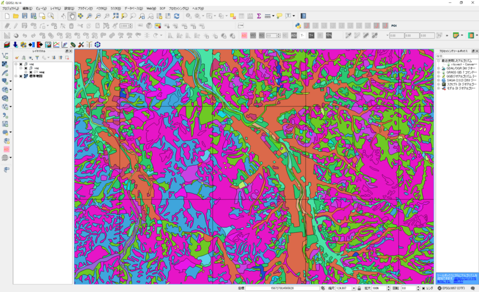This screenshot has width=479, height=292.
Task: Toggle the scale lock icon in status bar
Action: tap(359, 288)
